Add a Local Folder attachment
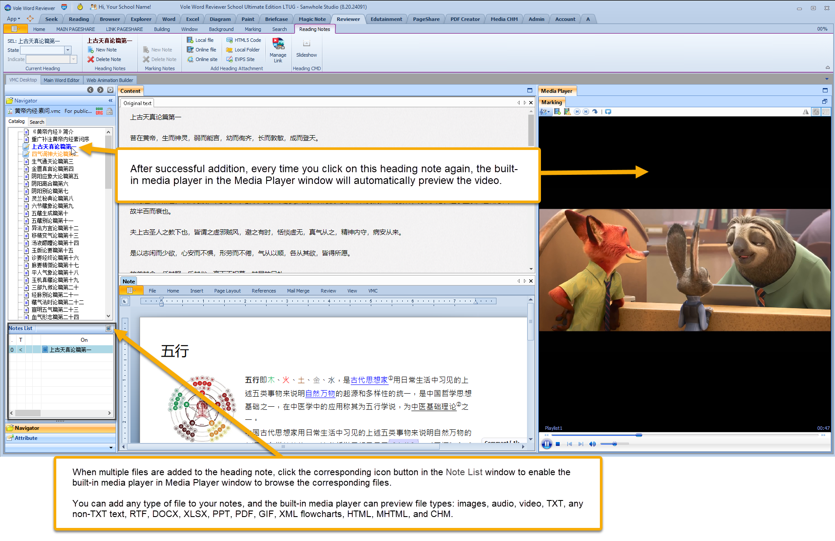The image size is (835, 541). (x=243, y=50)
